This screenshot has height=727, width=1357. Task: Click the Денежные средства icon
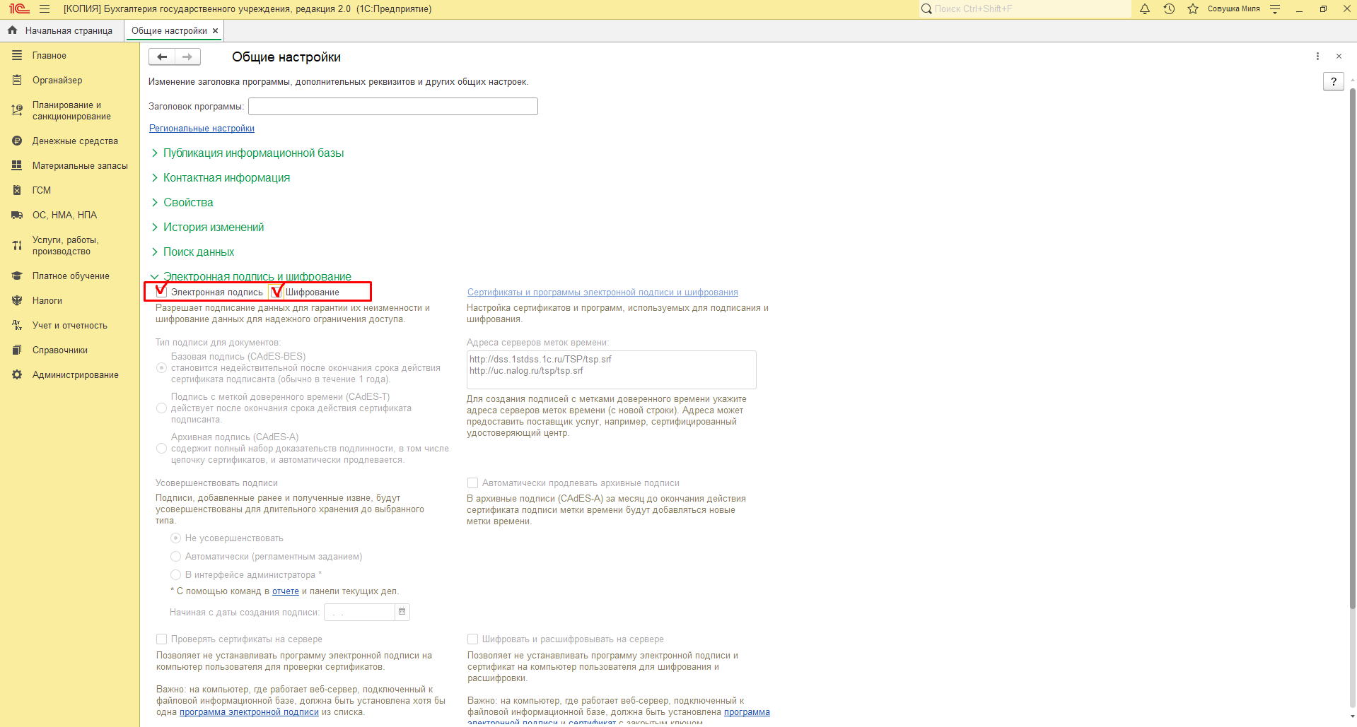tap(17, 141)
